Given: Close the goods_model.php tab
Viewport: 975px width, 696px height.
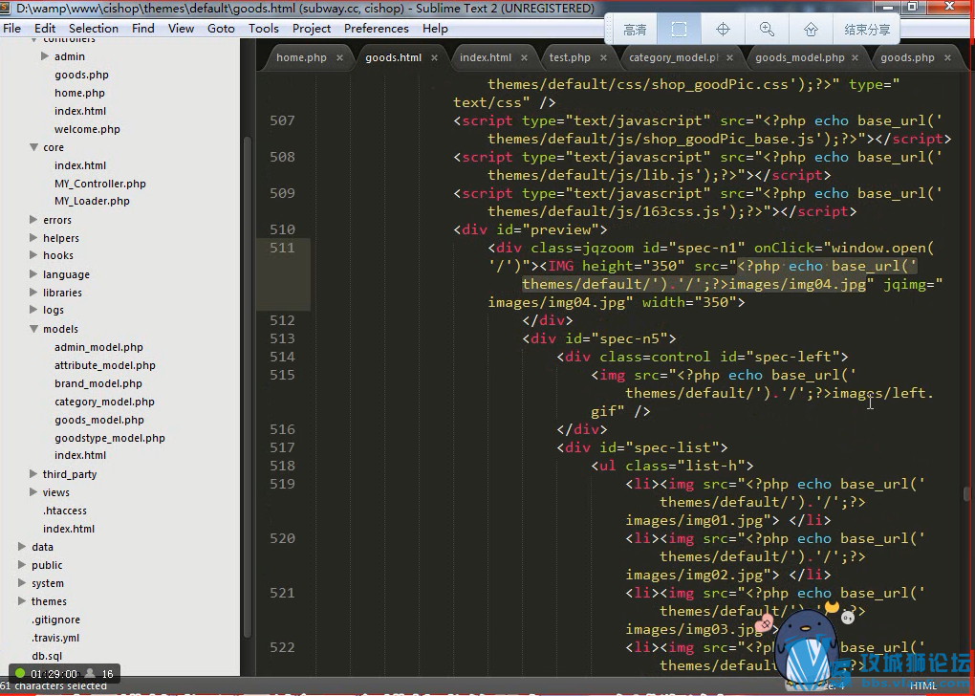Looking at the screenshot, I should (x=855, y=58).
